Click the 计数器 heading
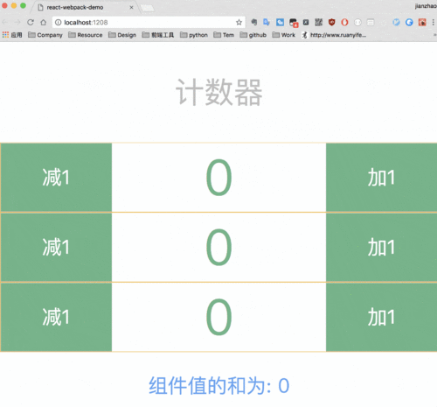The width and height of the screenshot is (437, 407). coord(219,93)
